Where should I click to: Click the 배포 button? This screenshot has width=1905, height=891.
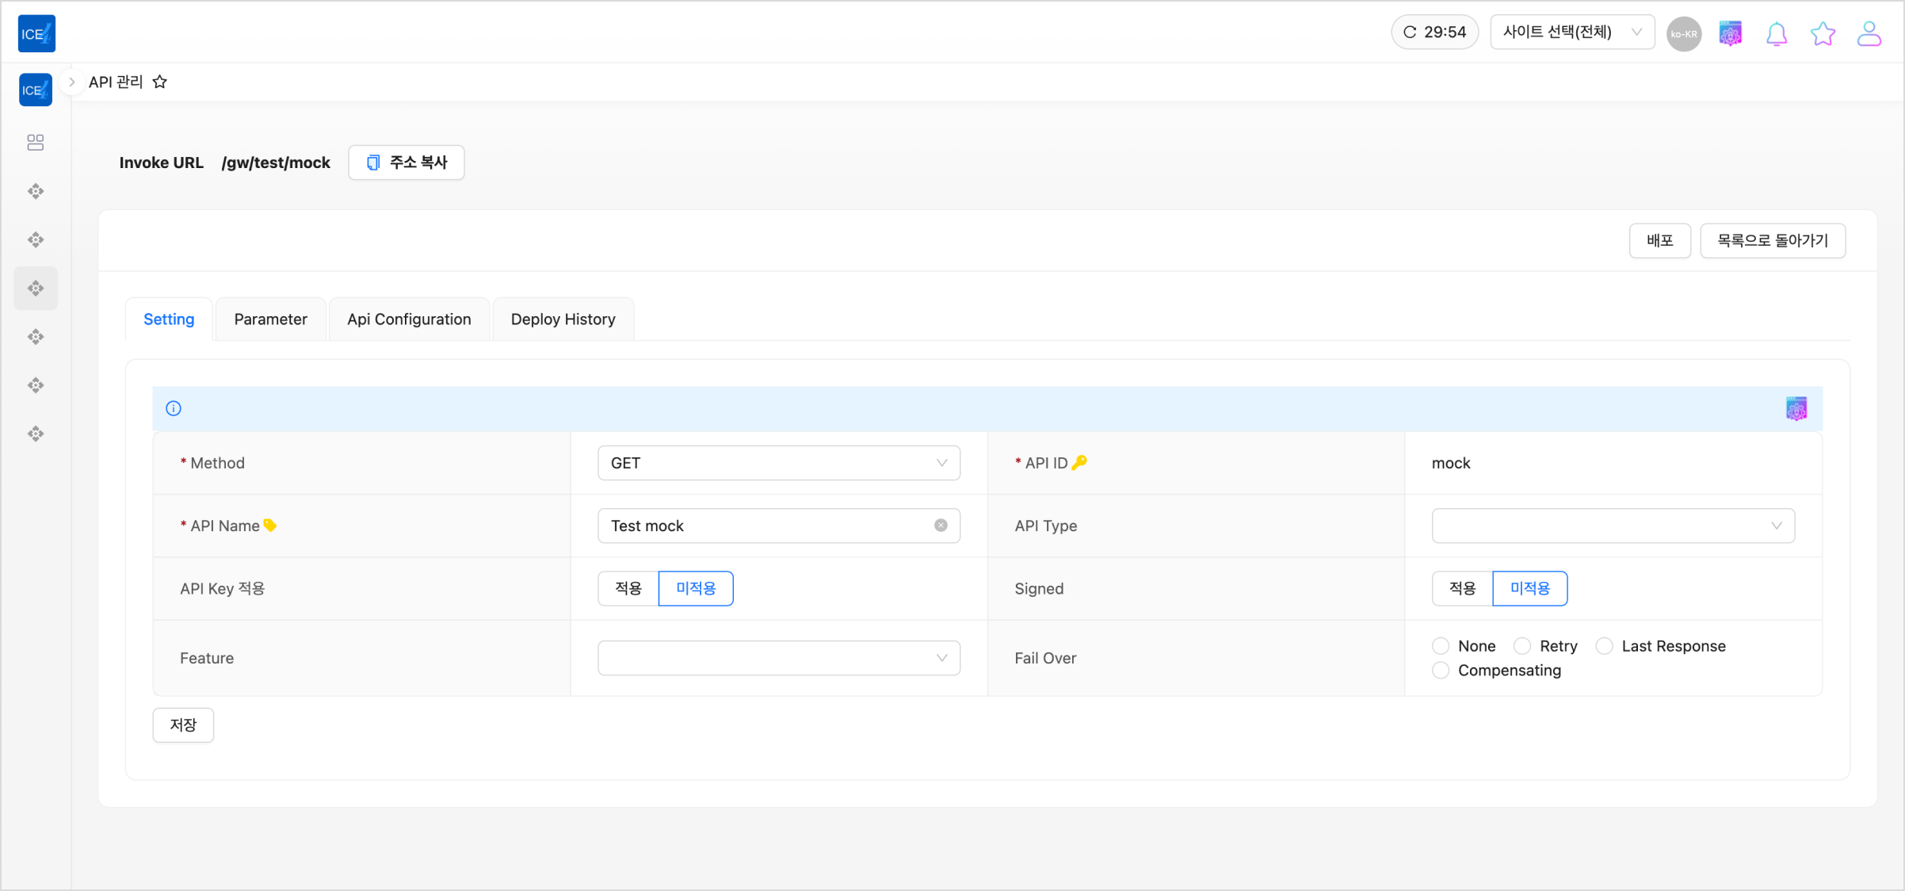(x=1659, y=240)
